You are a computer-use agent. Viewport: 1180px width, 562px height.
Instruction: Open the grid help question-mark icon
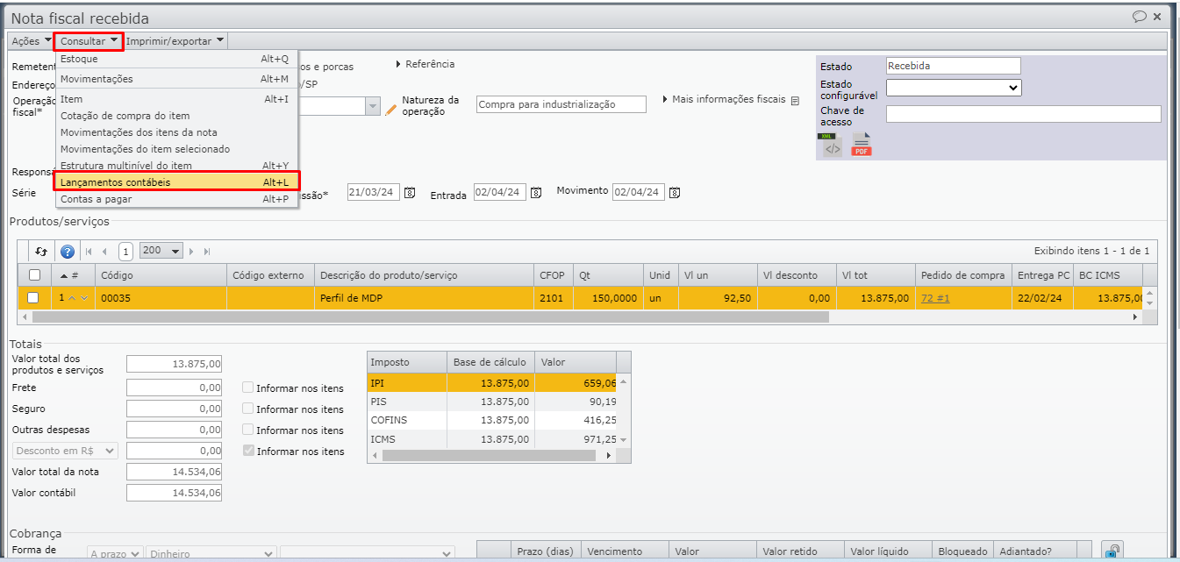point(67,251)
